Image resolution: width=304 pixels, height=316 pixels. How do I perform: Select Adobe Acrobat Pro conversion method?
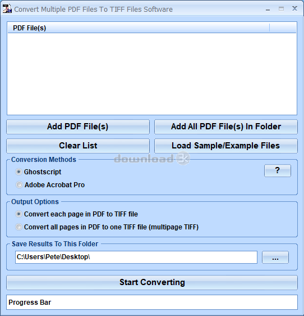(19, 185)
